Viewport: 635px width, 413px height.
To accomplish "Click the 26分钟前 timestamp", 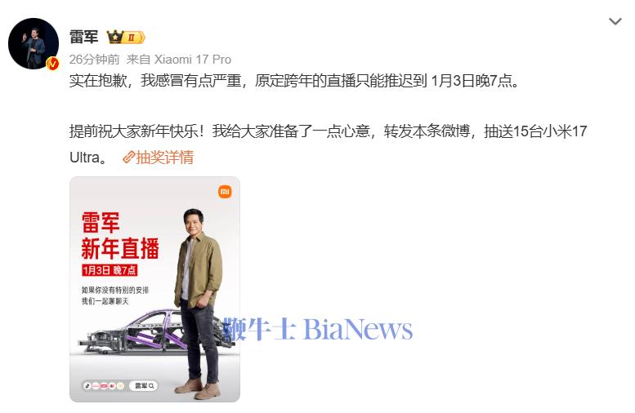I will (x=94, y=60).
